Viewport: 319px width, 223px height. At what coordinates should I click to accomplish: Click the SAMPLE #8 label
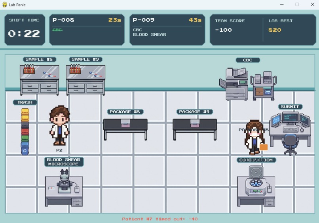point(40,60)
